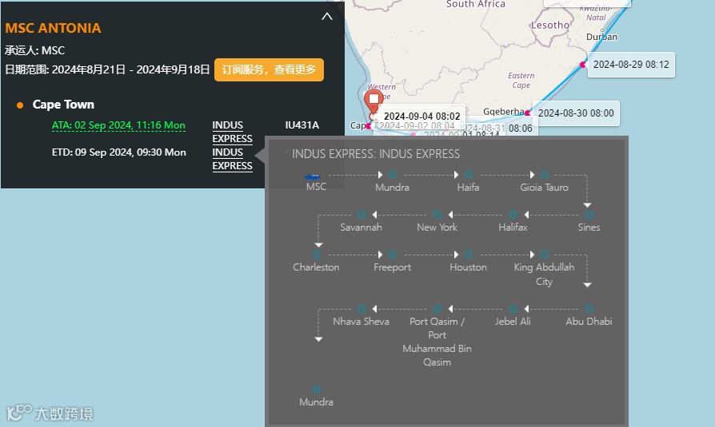Screen dimensions: 715x427
Task: Select the Savannah port node
Action: click(x=361, y=215)
